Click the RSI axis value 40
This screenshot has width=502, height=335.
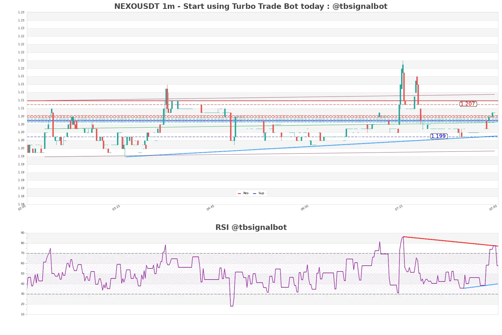pyautogui.click(x=22, y=284)
